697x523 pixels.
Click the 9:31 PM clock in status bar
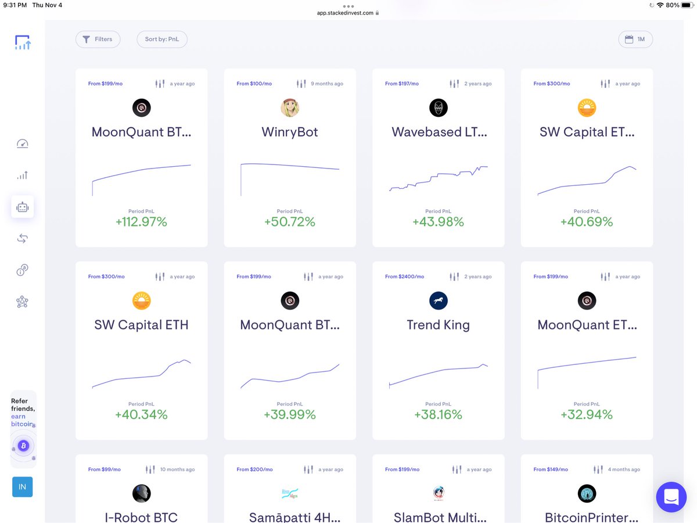pyautogui.click(x=16, y=5)
